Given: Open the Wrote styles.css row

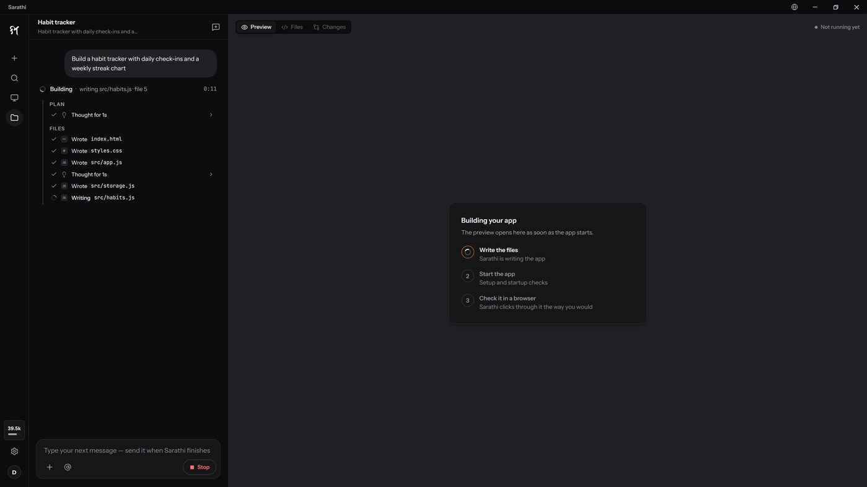Looking at the screenshot, I should point(133,151).
